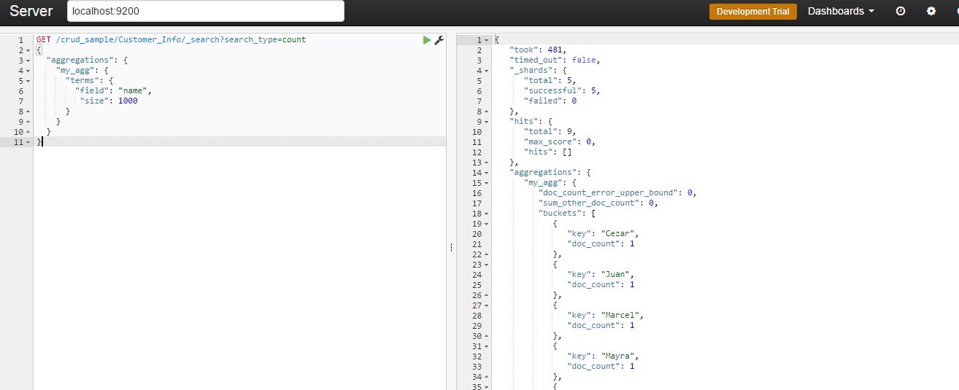This screenshot has width=959, height=390.
Task: Collapse the response root at output line 1
Action: click(487, 40)
